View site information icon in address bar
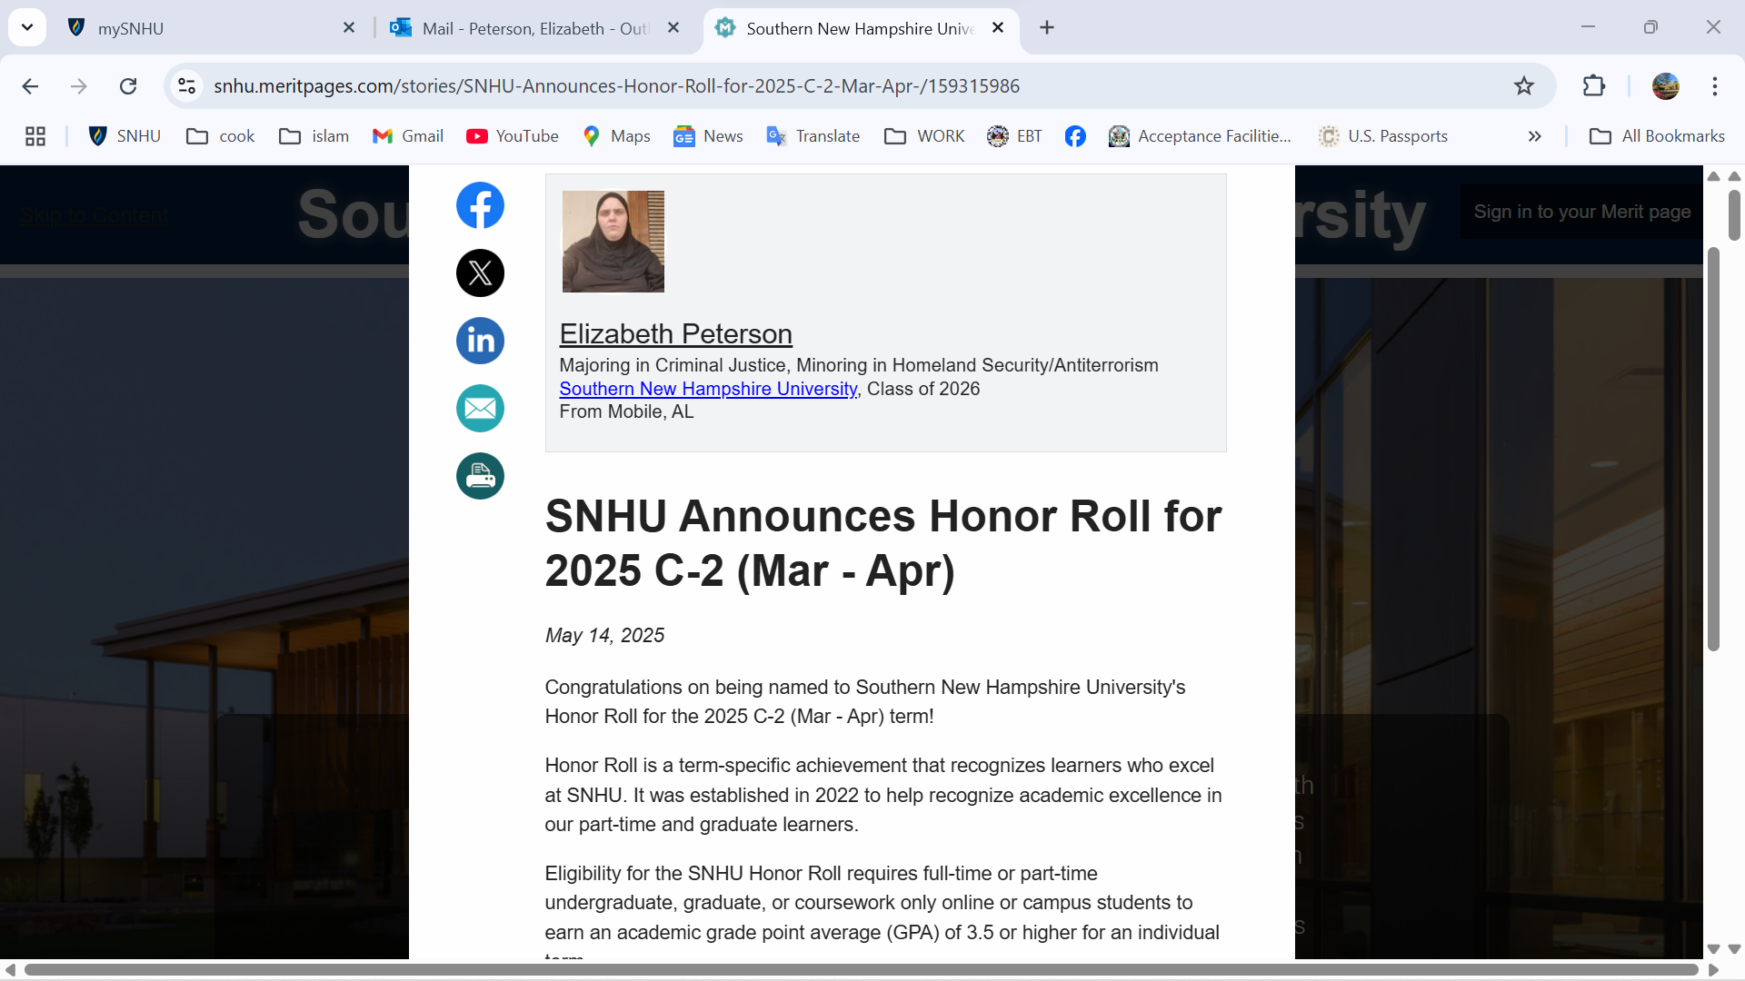The width and height of the screenshot is (1745, 981). click(186, 86)
